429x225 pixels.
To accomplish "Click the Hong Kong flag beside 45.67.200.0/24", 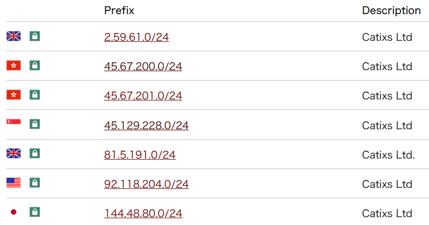I will tap(13, 65).
